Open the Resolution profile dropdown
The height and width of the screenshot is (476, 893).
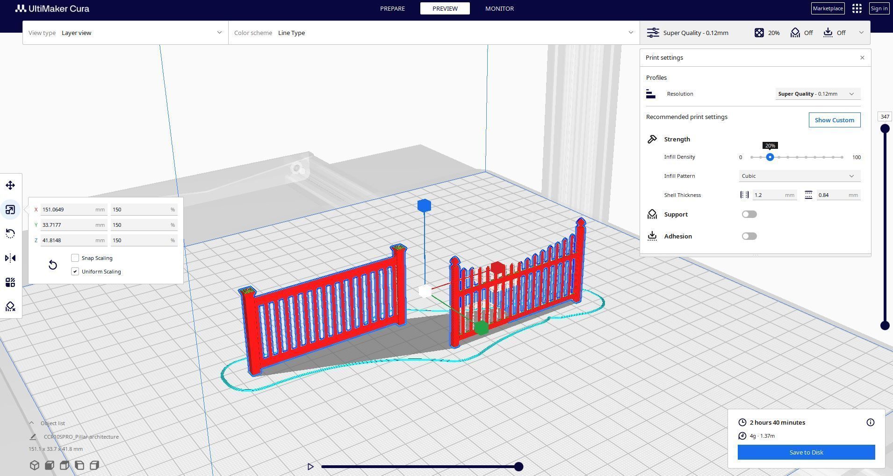pyautogui.click(x=817, y=94)
